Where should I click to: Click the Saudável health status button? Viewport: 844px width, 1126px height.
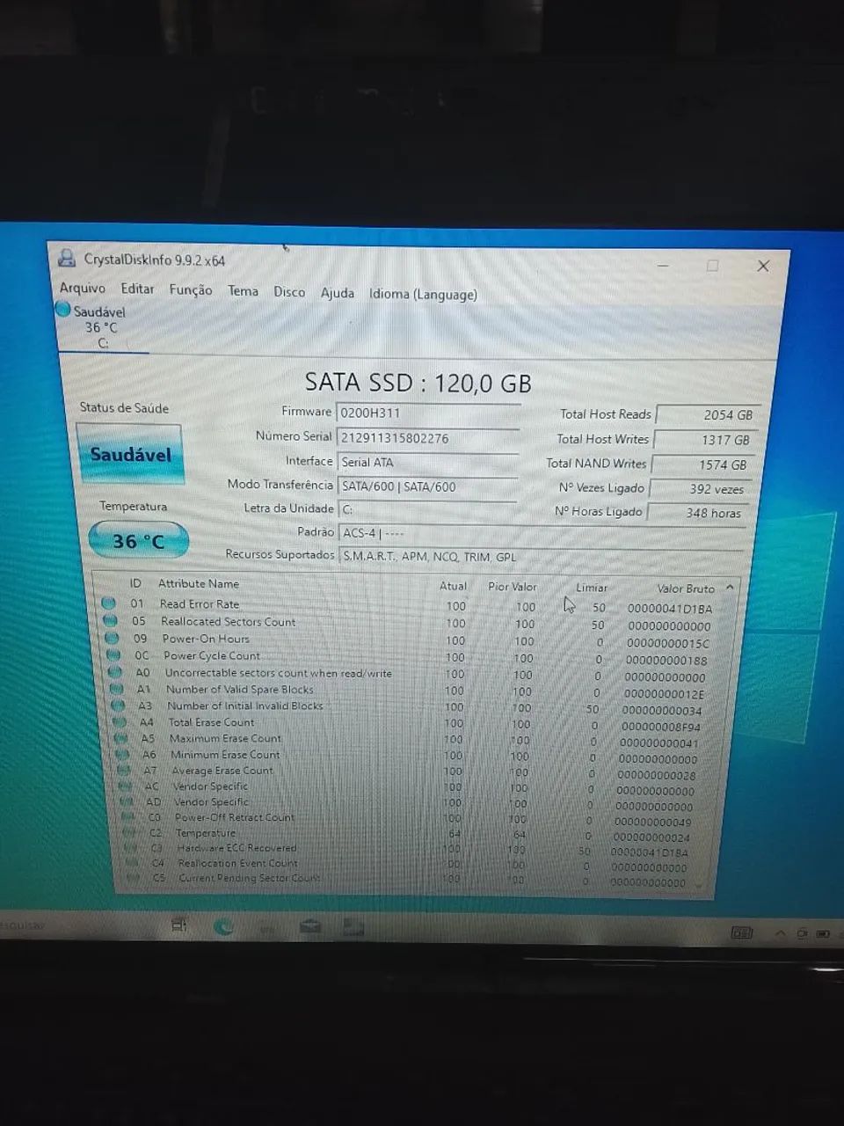point(130,454)
